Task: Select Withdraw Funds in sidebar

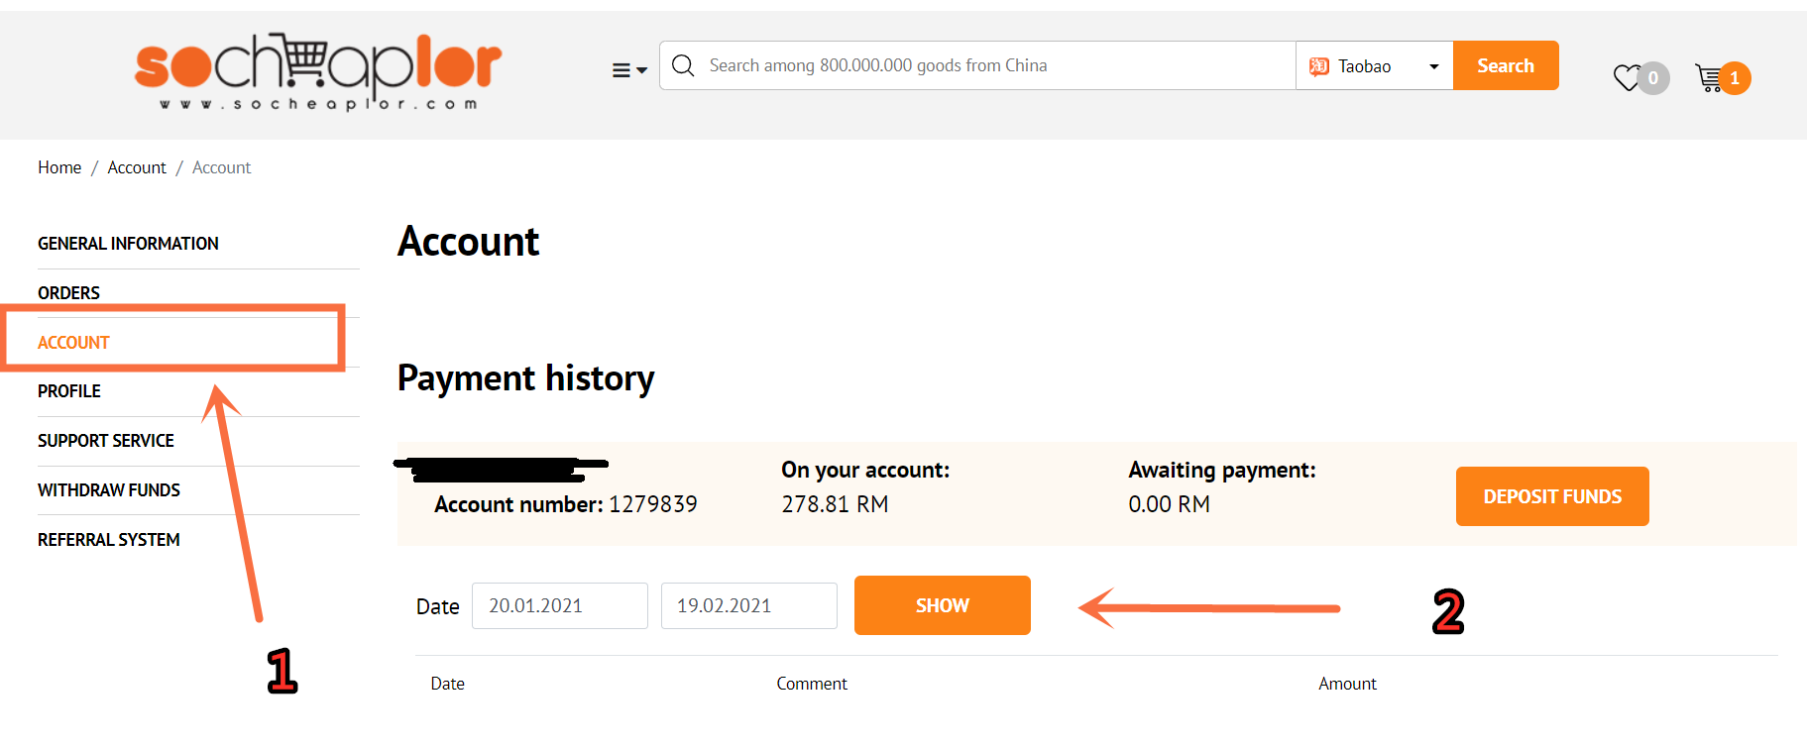Action: [109, 490]
